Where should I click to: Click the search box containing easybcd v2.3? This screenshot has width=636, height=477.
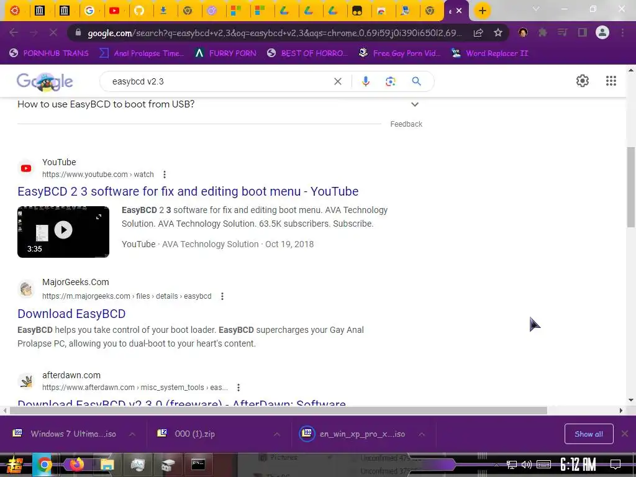(219, 81)
